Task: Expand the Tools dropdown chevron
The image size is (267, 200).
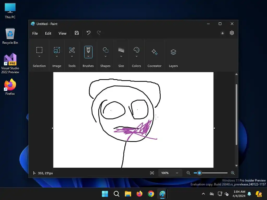Action: tap(72, 56)
